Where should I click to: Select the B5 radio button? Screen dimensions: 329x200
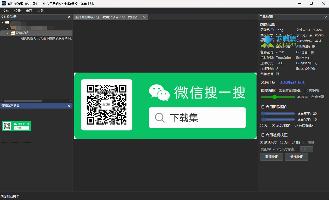click(293, 142)
